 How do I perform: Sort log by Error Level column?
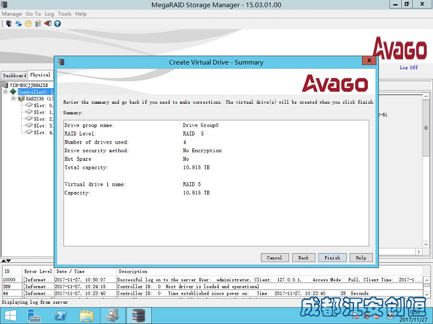tap(38, 272)
